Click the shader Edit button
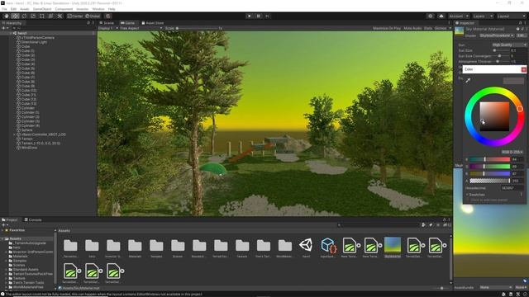The width and height of the screenshot is (529, 297). [521, 35]
